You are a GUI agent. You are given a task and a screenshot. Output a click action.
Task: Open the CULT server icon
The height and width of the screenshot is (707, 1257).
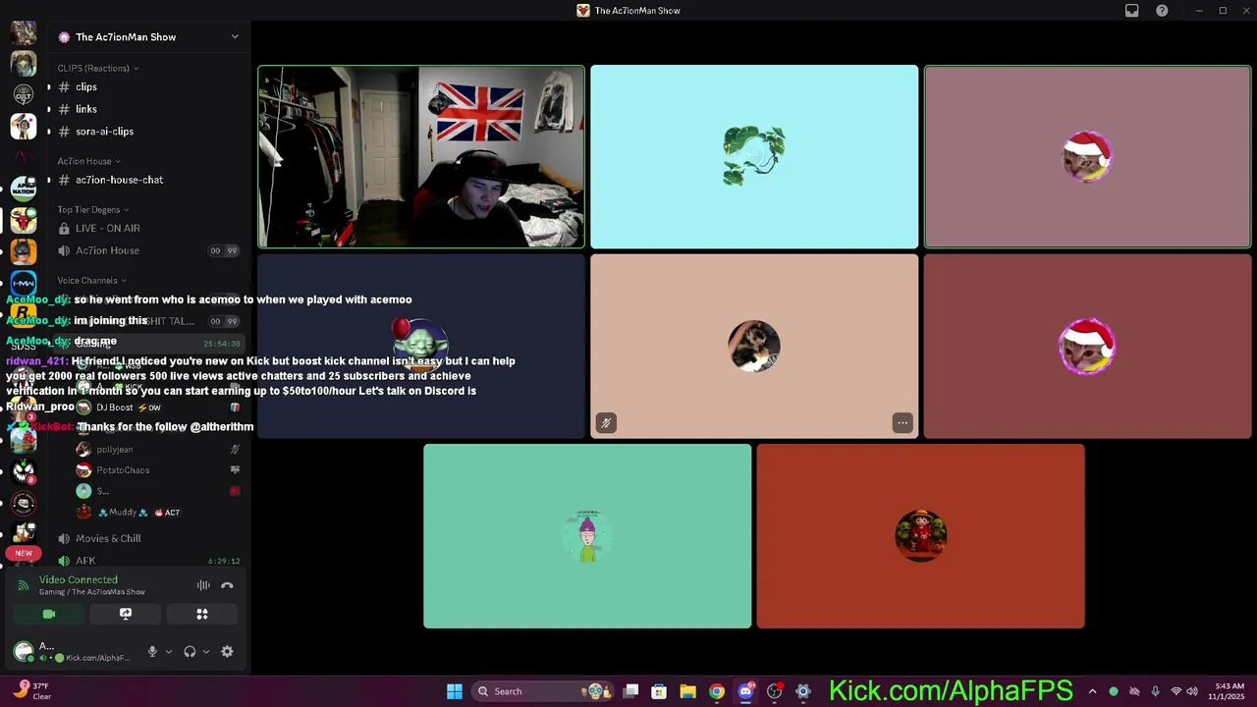(24, 94)
